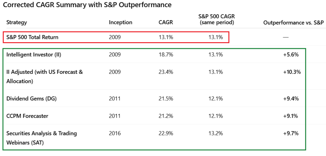Click the CAGR column header
Viewport: 326px width, 156px height.
tap(166, 22)
